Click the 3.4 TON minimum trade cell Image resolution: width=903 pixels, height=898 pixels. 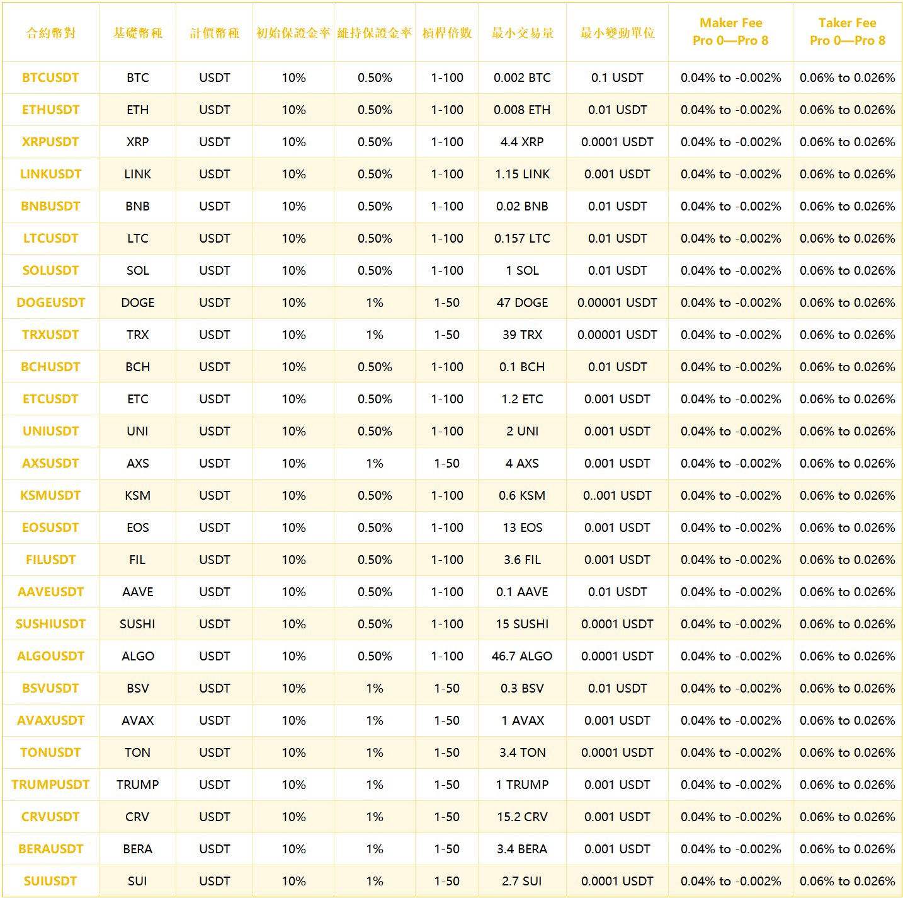coord(522,752)
